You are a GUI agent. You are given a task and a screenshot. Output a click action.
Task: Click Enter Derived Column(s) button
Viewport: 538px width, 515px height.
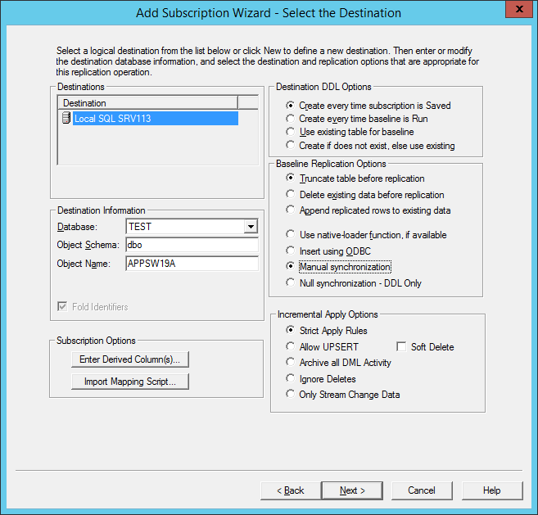tap(131, 359)
